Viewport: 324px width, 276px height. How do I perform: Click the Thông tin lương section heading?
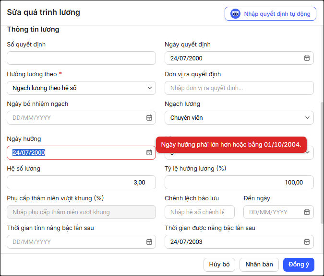pos(33,29)
